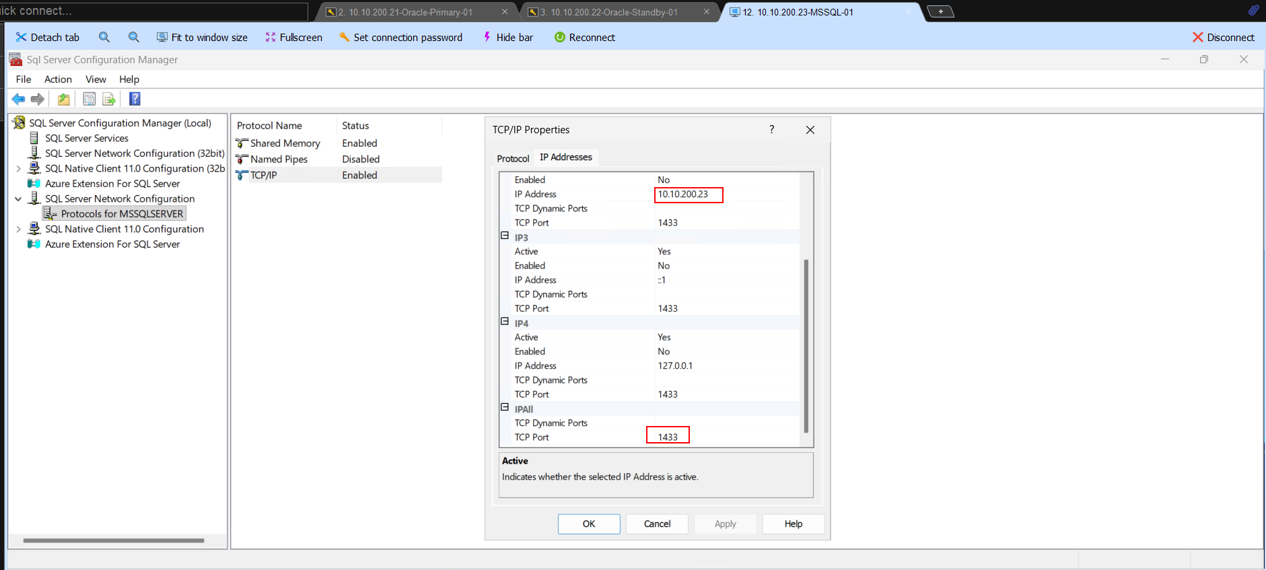
Task: Click the tree pane horizontal scrollbar
Action: click(113, 540)
